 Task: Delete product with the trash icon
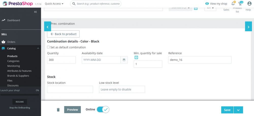point(58,110)
